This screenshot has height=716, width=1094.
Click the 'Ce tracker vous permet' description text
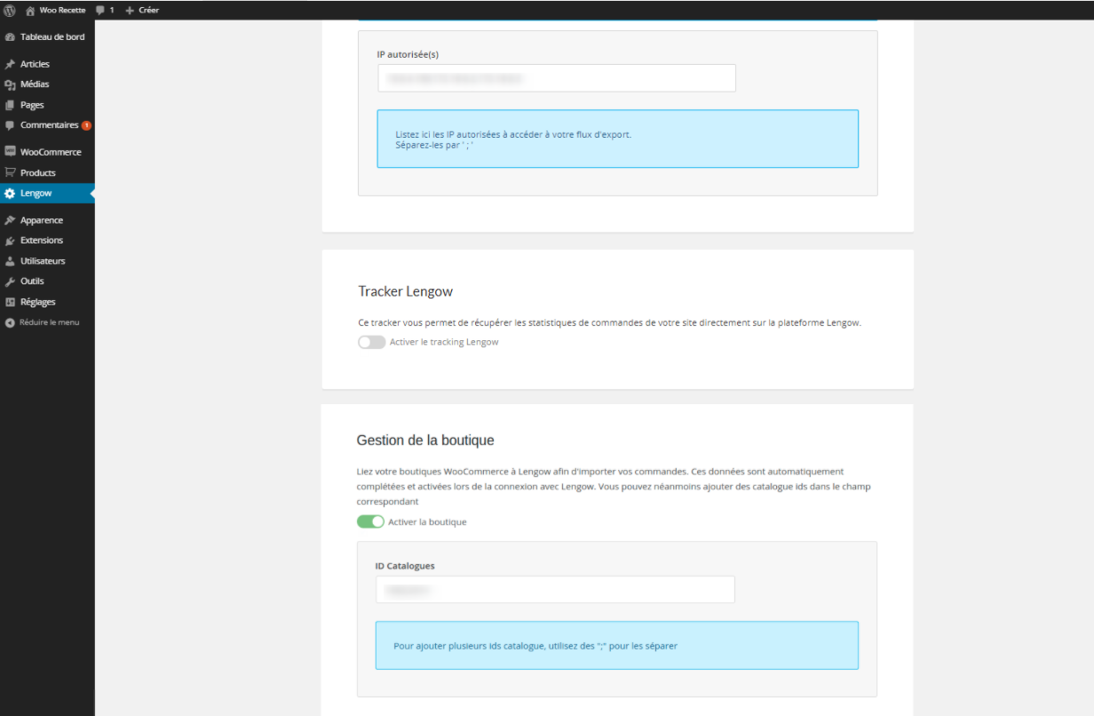tap(610, 322)
